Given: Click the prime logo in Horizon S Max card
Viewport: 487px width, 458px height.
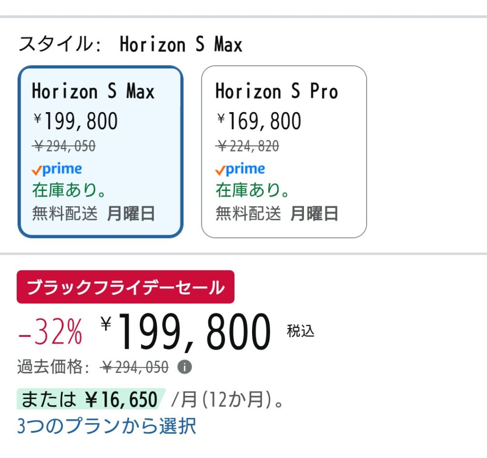Looking at the screenshot, I should coord(57,170).
